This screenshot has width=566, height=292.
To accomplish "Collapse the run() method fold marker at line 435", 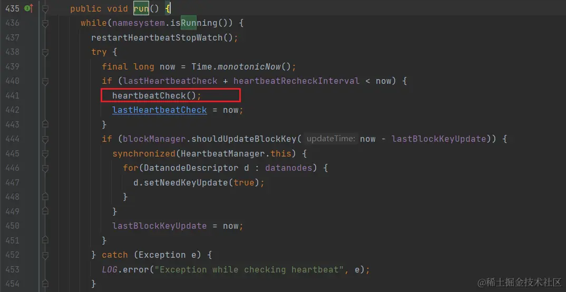I will [x=45, y=8].
